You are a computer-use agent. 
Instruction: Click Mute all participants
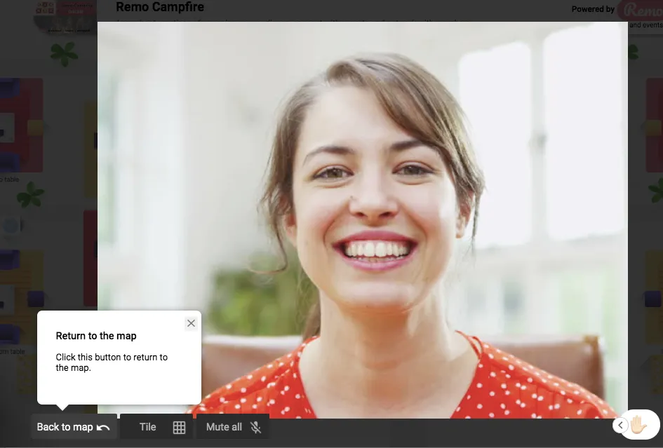233,427
